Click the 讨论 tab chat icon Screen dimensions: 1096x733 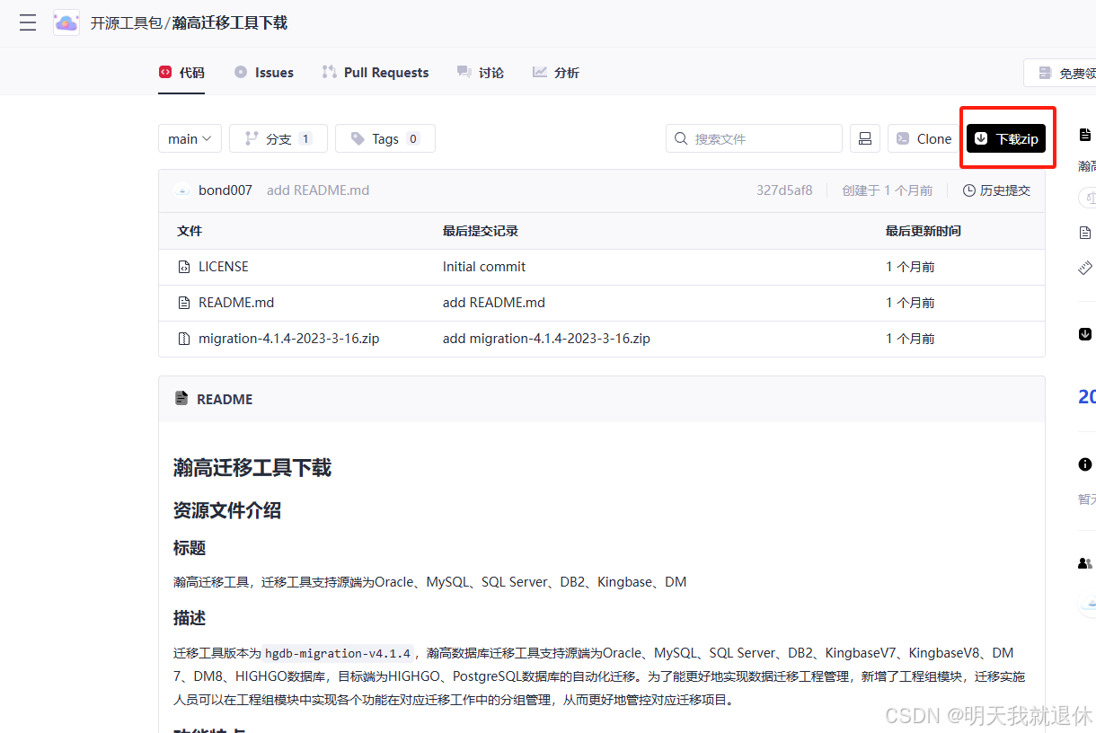click(x=464, y=72)
